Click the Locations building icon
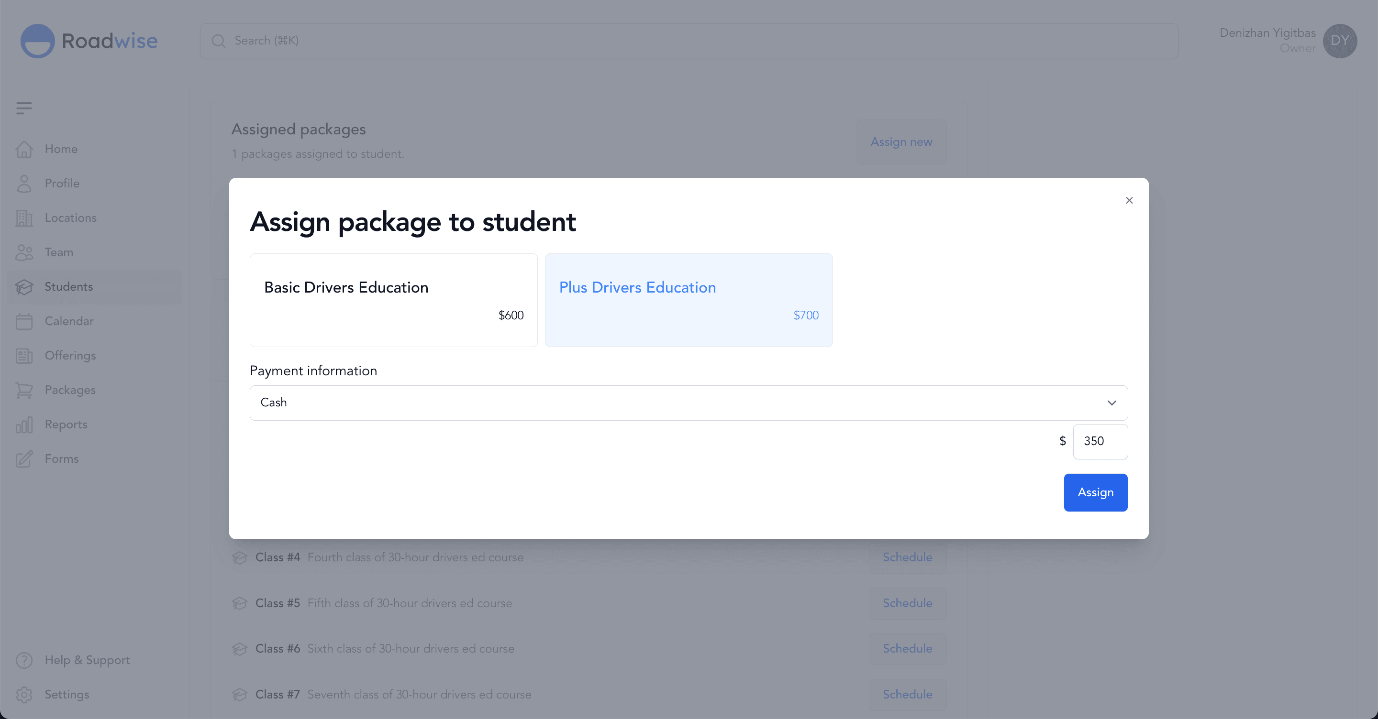1378x719 pixels. click(24, 218)
